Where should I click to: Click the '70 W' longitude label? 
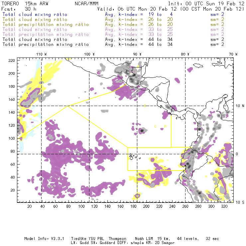tap(233, 54)
